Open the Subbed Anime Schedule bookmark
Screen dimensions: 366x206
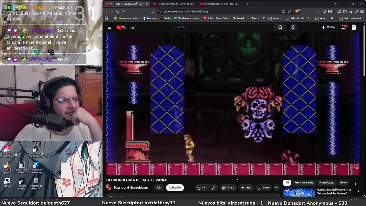pyautogui.click(x=216, y=18)
